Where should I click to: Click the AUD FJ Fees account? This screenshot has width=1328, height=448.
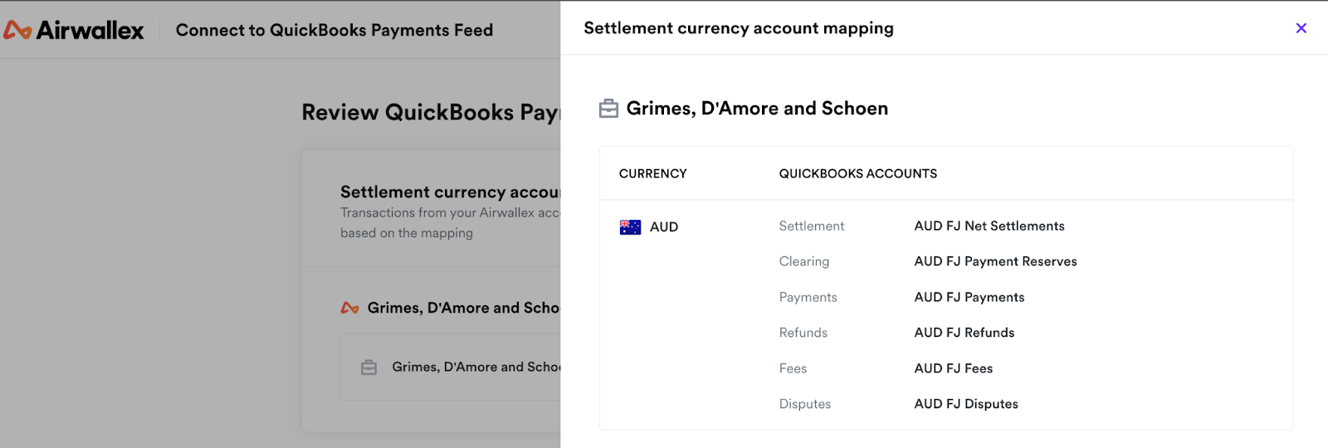coord(953,368)
